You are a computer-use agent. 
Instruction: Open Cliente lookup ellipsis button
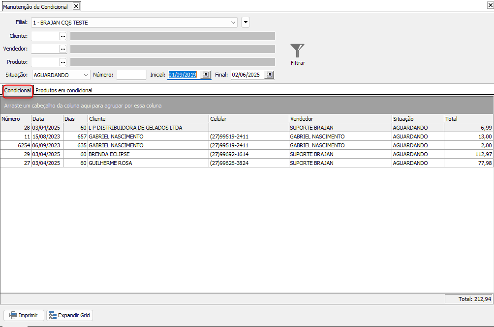tap(63, 36)
